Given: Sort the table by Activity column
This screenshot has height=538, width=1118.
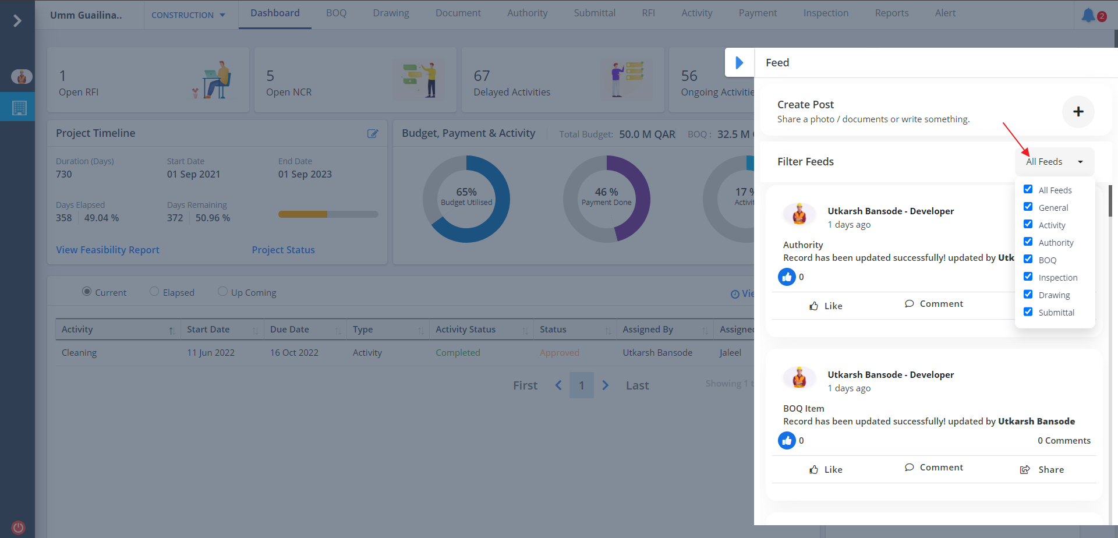Looking at the screenshot, I should (x=171, y=330).
